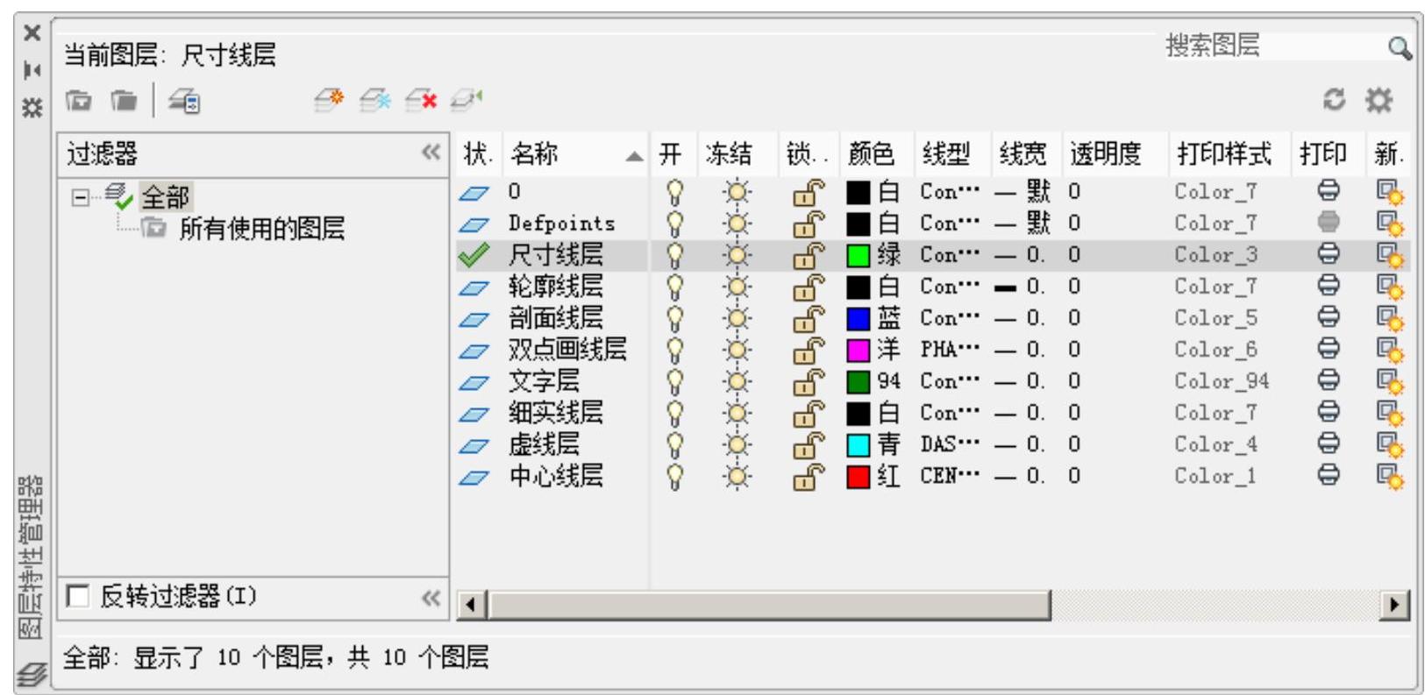
Task: Click the 搜索图层 search field
Action: point(1272,46)
